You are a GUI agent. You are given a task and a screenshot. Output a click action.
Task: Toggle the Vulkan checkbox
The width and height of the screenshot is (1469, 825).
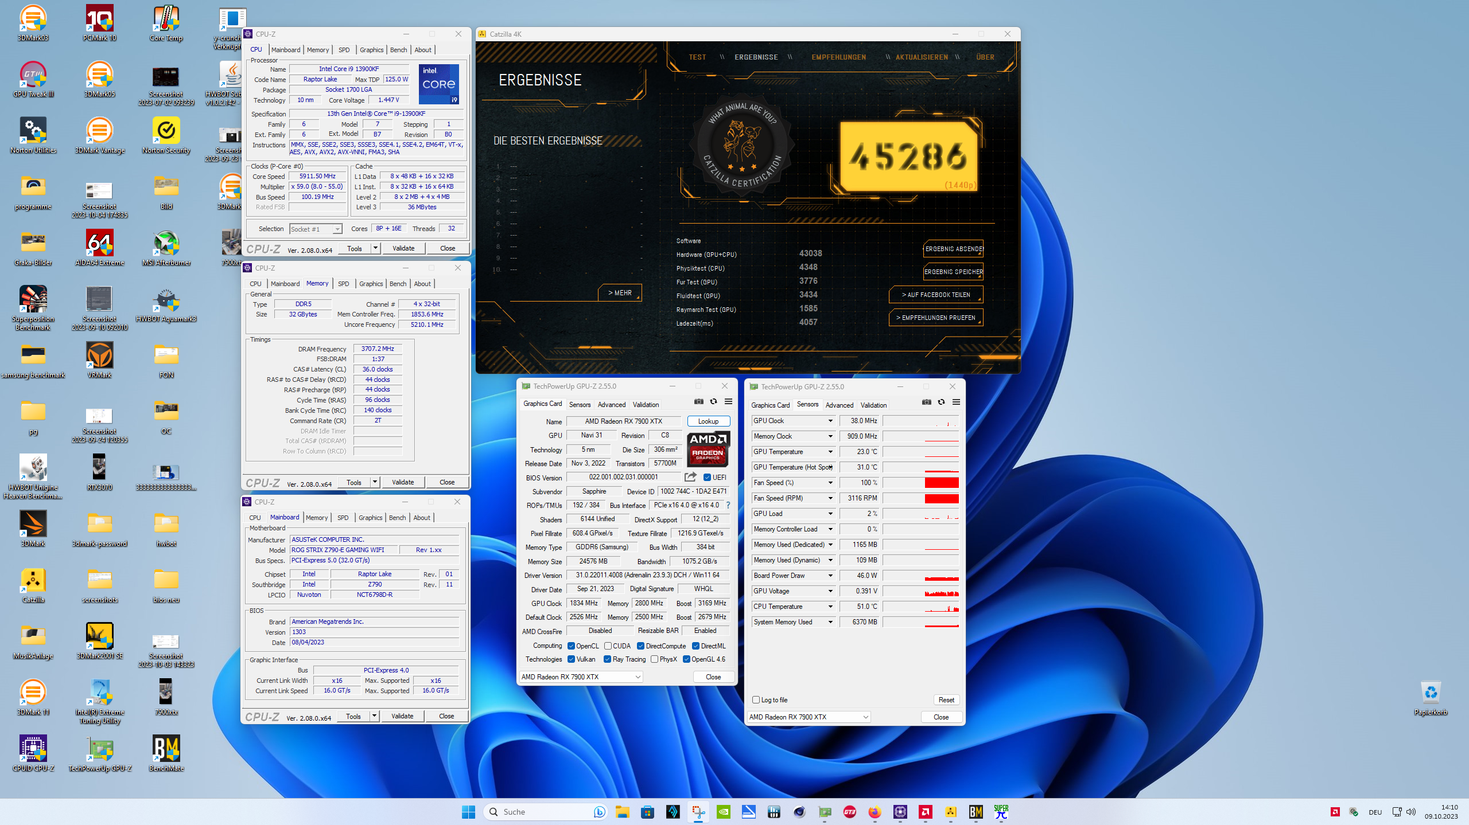[571, 659]
